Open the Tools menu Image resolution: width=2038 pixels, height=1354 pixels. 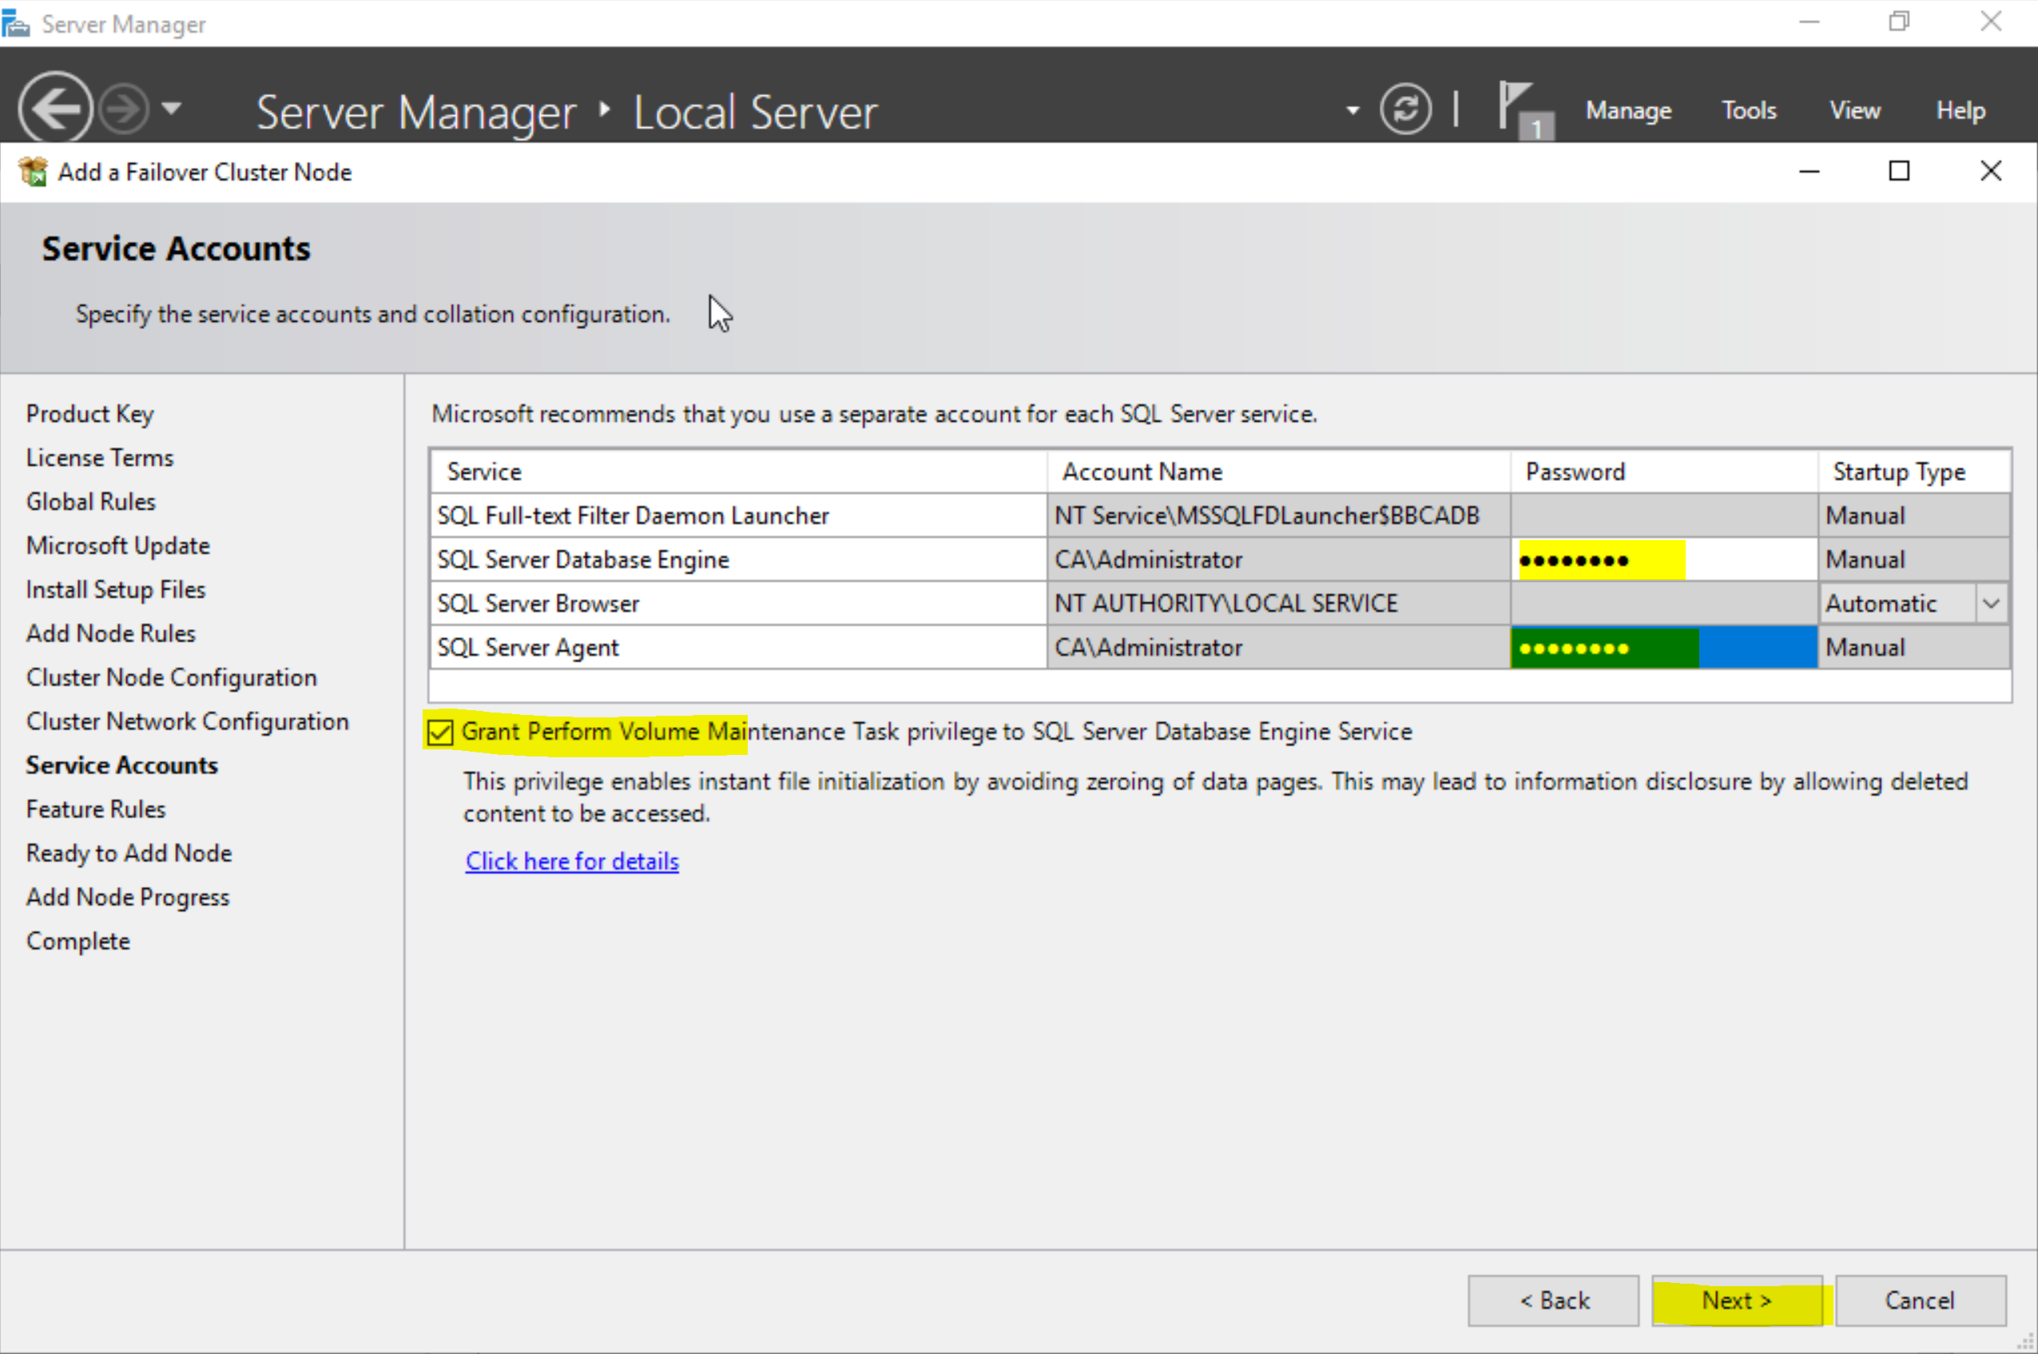(x=1749, y=110)
